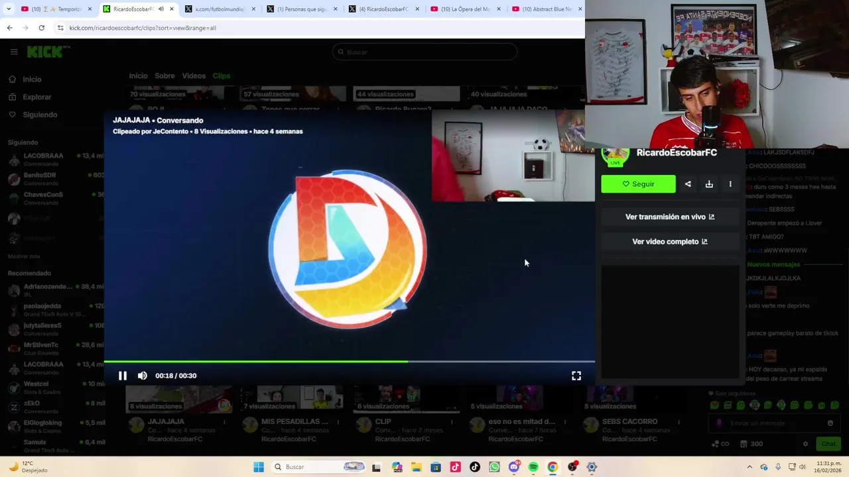View site information icon in address bar
Viewport: 849px width, 477px height.
coord(60,28)
